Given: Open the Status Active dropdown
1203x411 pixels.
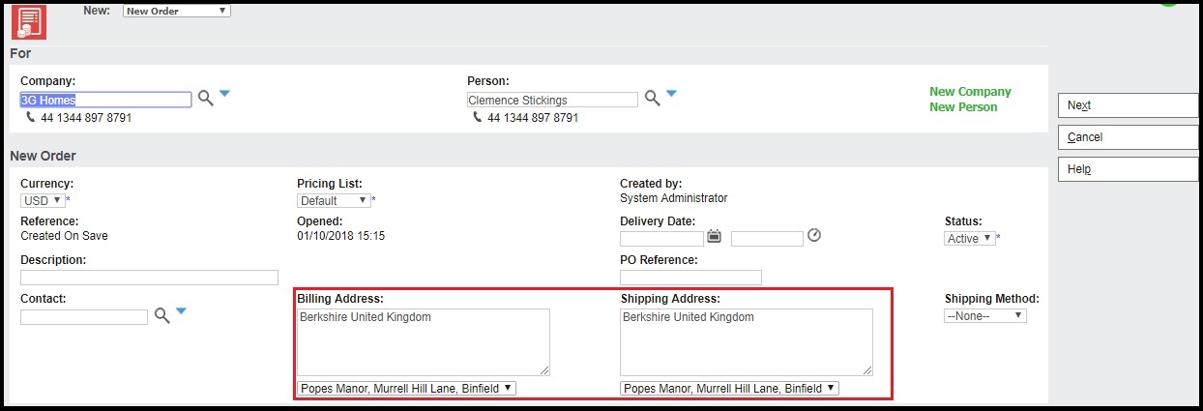Looking at the screenshot, I should tap(969, 238).
